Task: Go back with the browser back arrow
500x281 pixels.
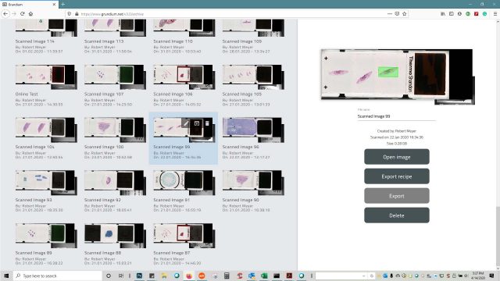Action: pyautogui.click(x=5, y=14)
